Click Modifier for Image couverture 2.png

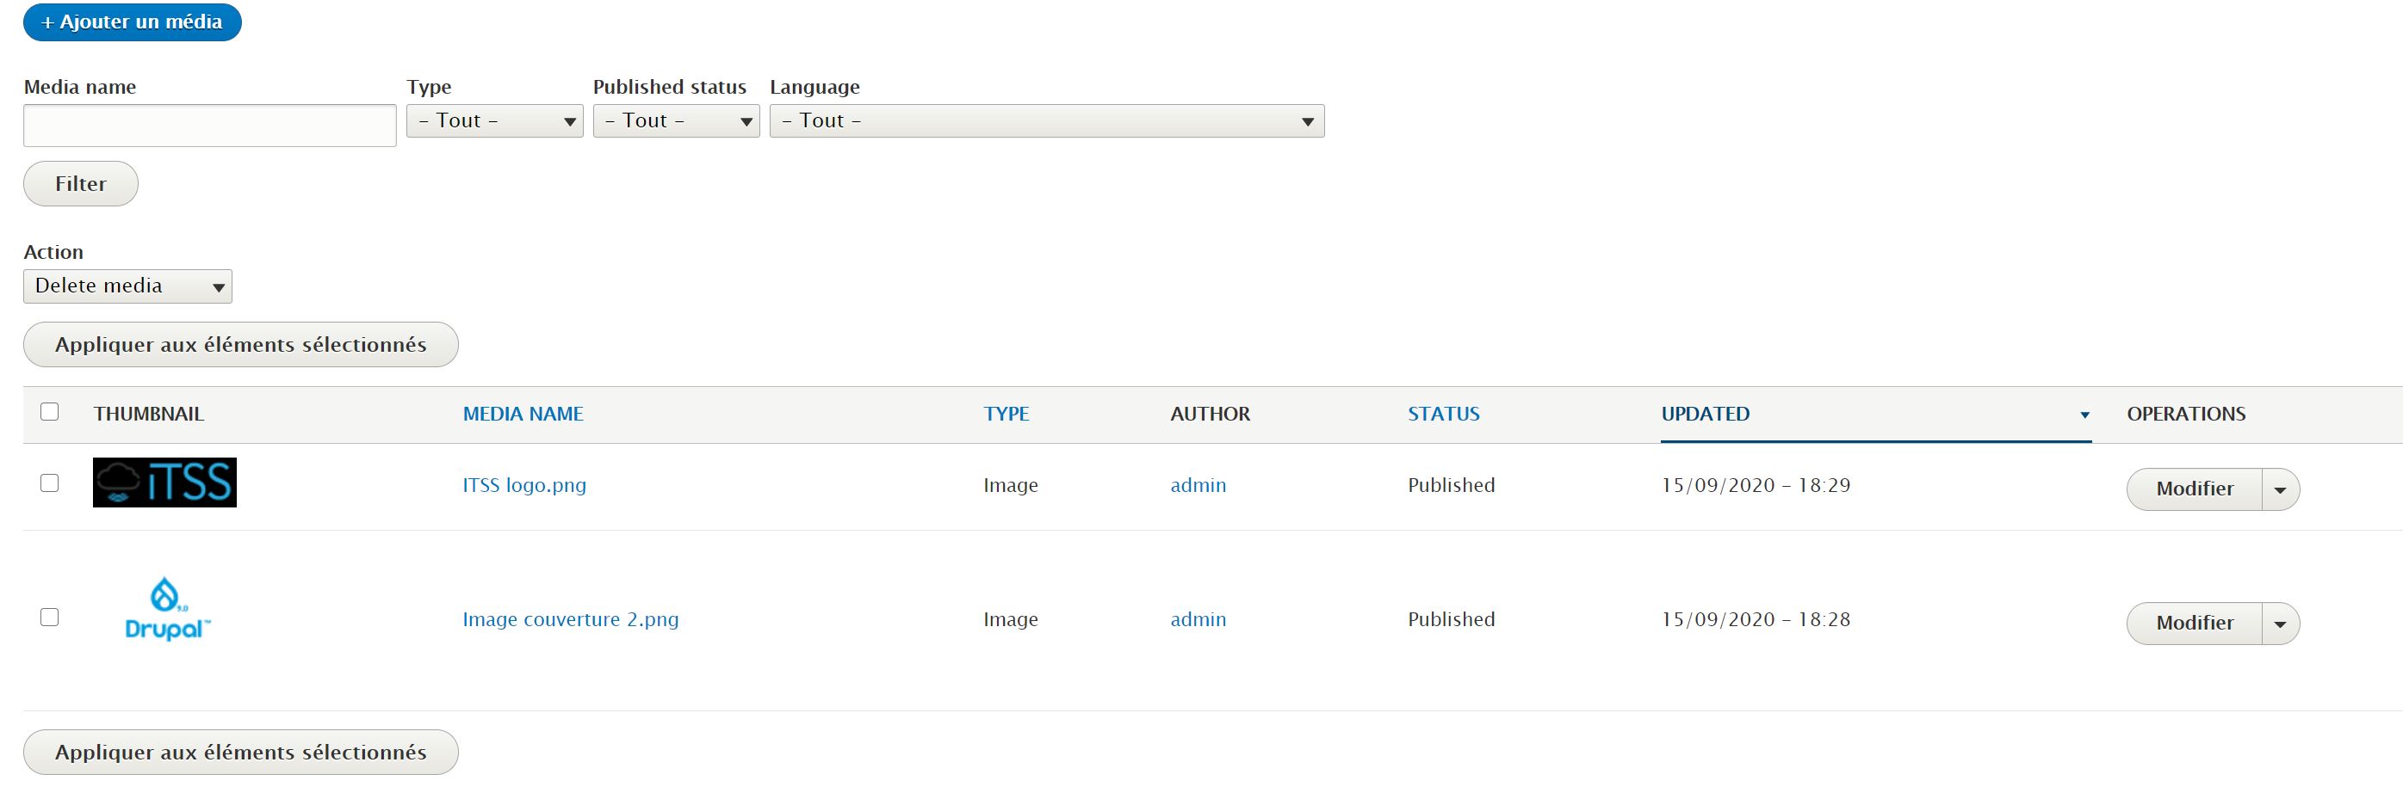[2194, 624]
